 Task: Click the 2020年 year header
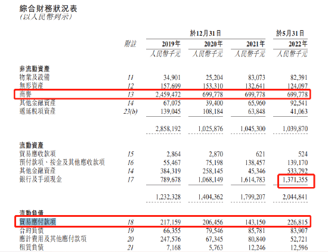point(213,44)
